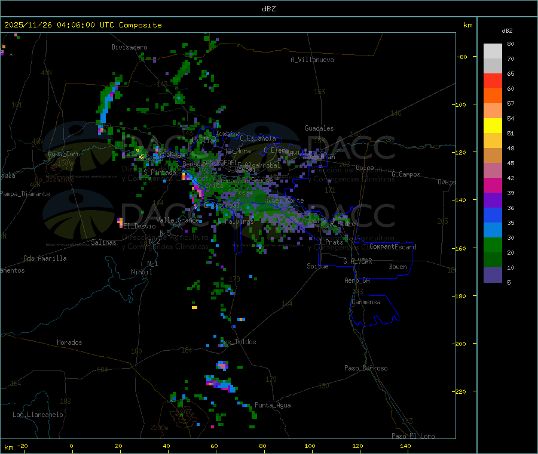Click the -20 km x-axis tick label
The width and height of the screenshot is (538, 454).
tap(22, 446)
